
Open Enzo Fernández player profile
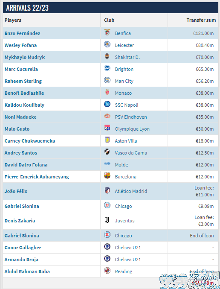click(22, 33)
